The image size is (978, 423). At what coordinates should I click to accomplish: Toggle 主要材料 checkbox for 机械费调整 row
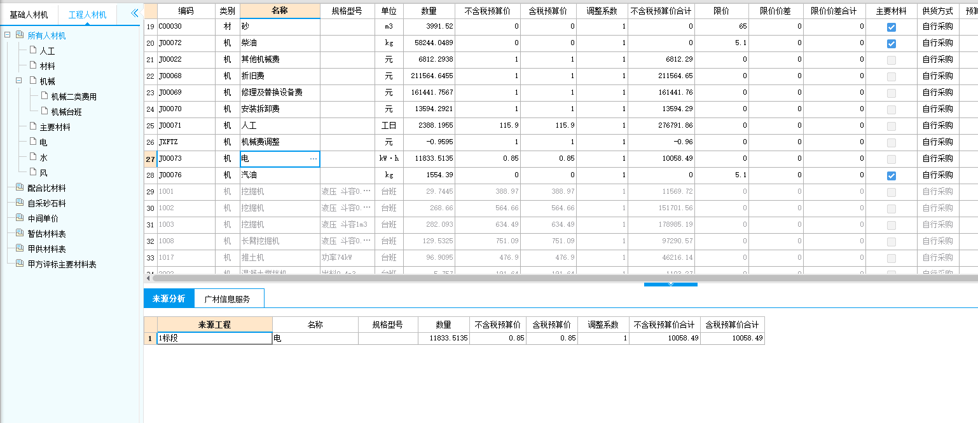coord(892,143)
